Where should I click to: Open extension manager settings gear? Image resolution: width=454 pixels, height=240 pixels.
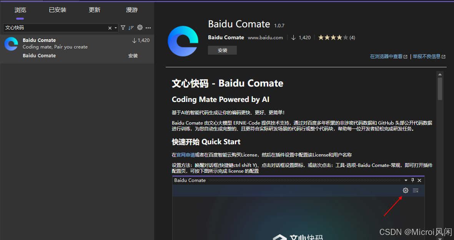tap(140, 27)
